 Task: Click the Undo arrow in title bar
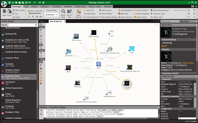coord(29,3)
